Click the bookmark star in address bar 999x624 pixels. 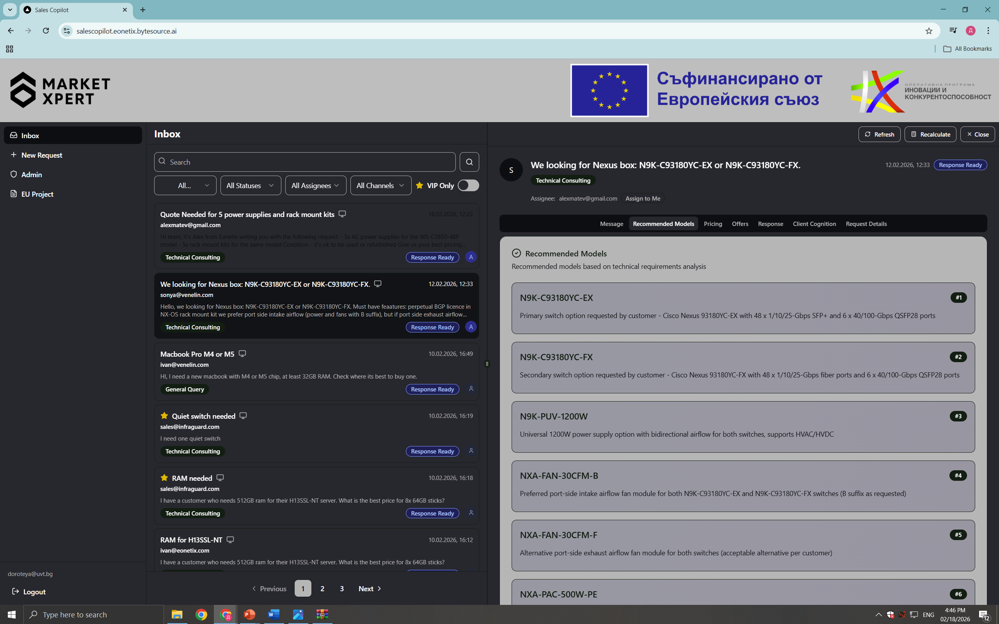point(928,31)
